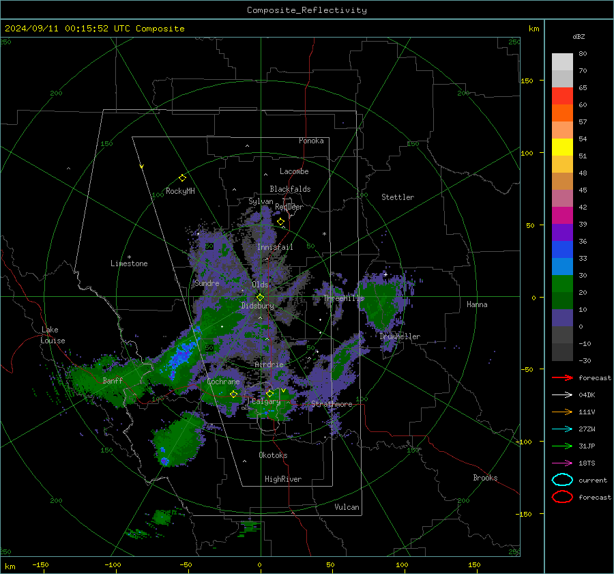Viewport: 614px width, 574px height.
Task: Click the Hanna label
Action: coord(477,304)
